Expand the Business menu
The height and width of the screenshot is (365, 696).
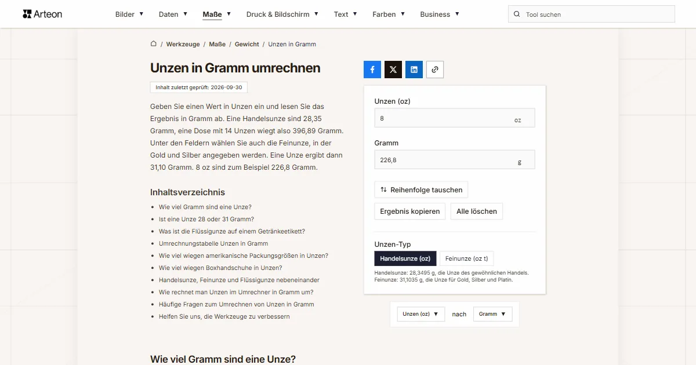pos(440,14)
